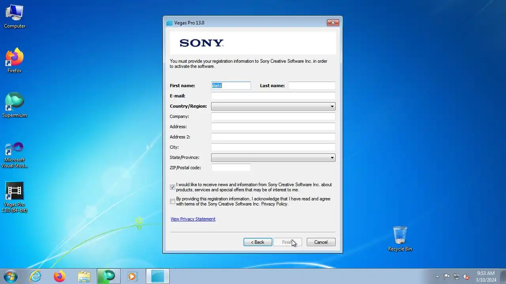Show hidden system tray icons
Screen dimensions: 506x284
pos(437,277)
